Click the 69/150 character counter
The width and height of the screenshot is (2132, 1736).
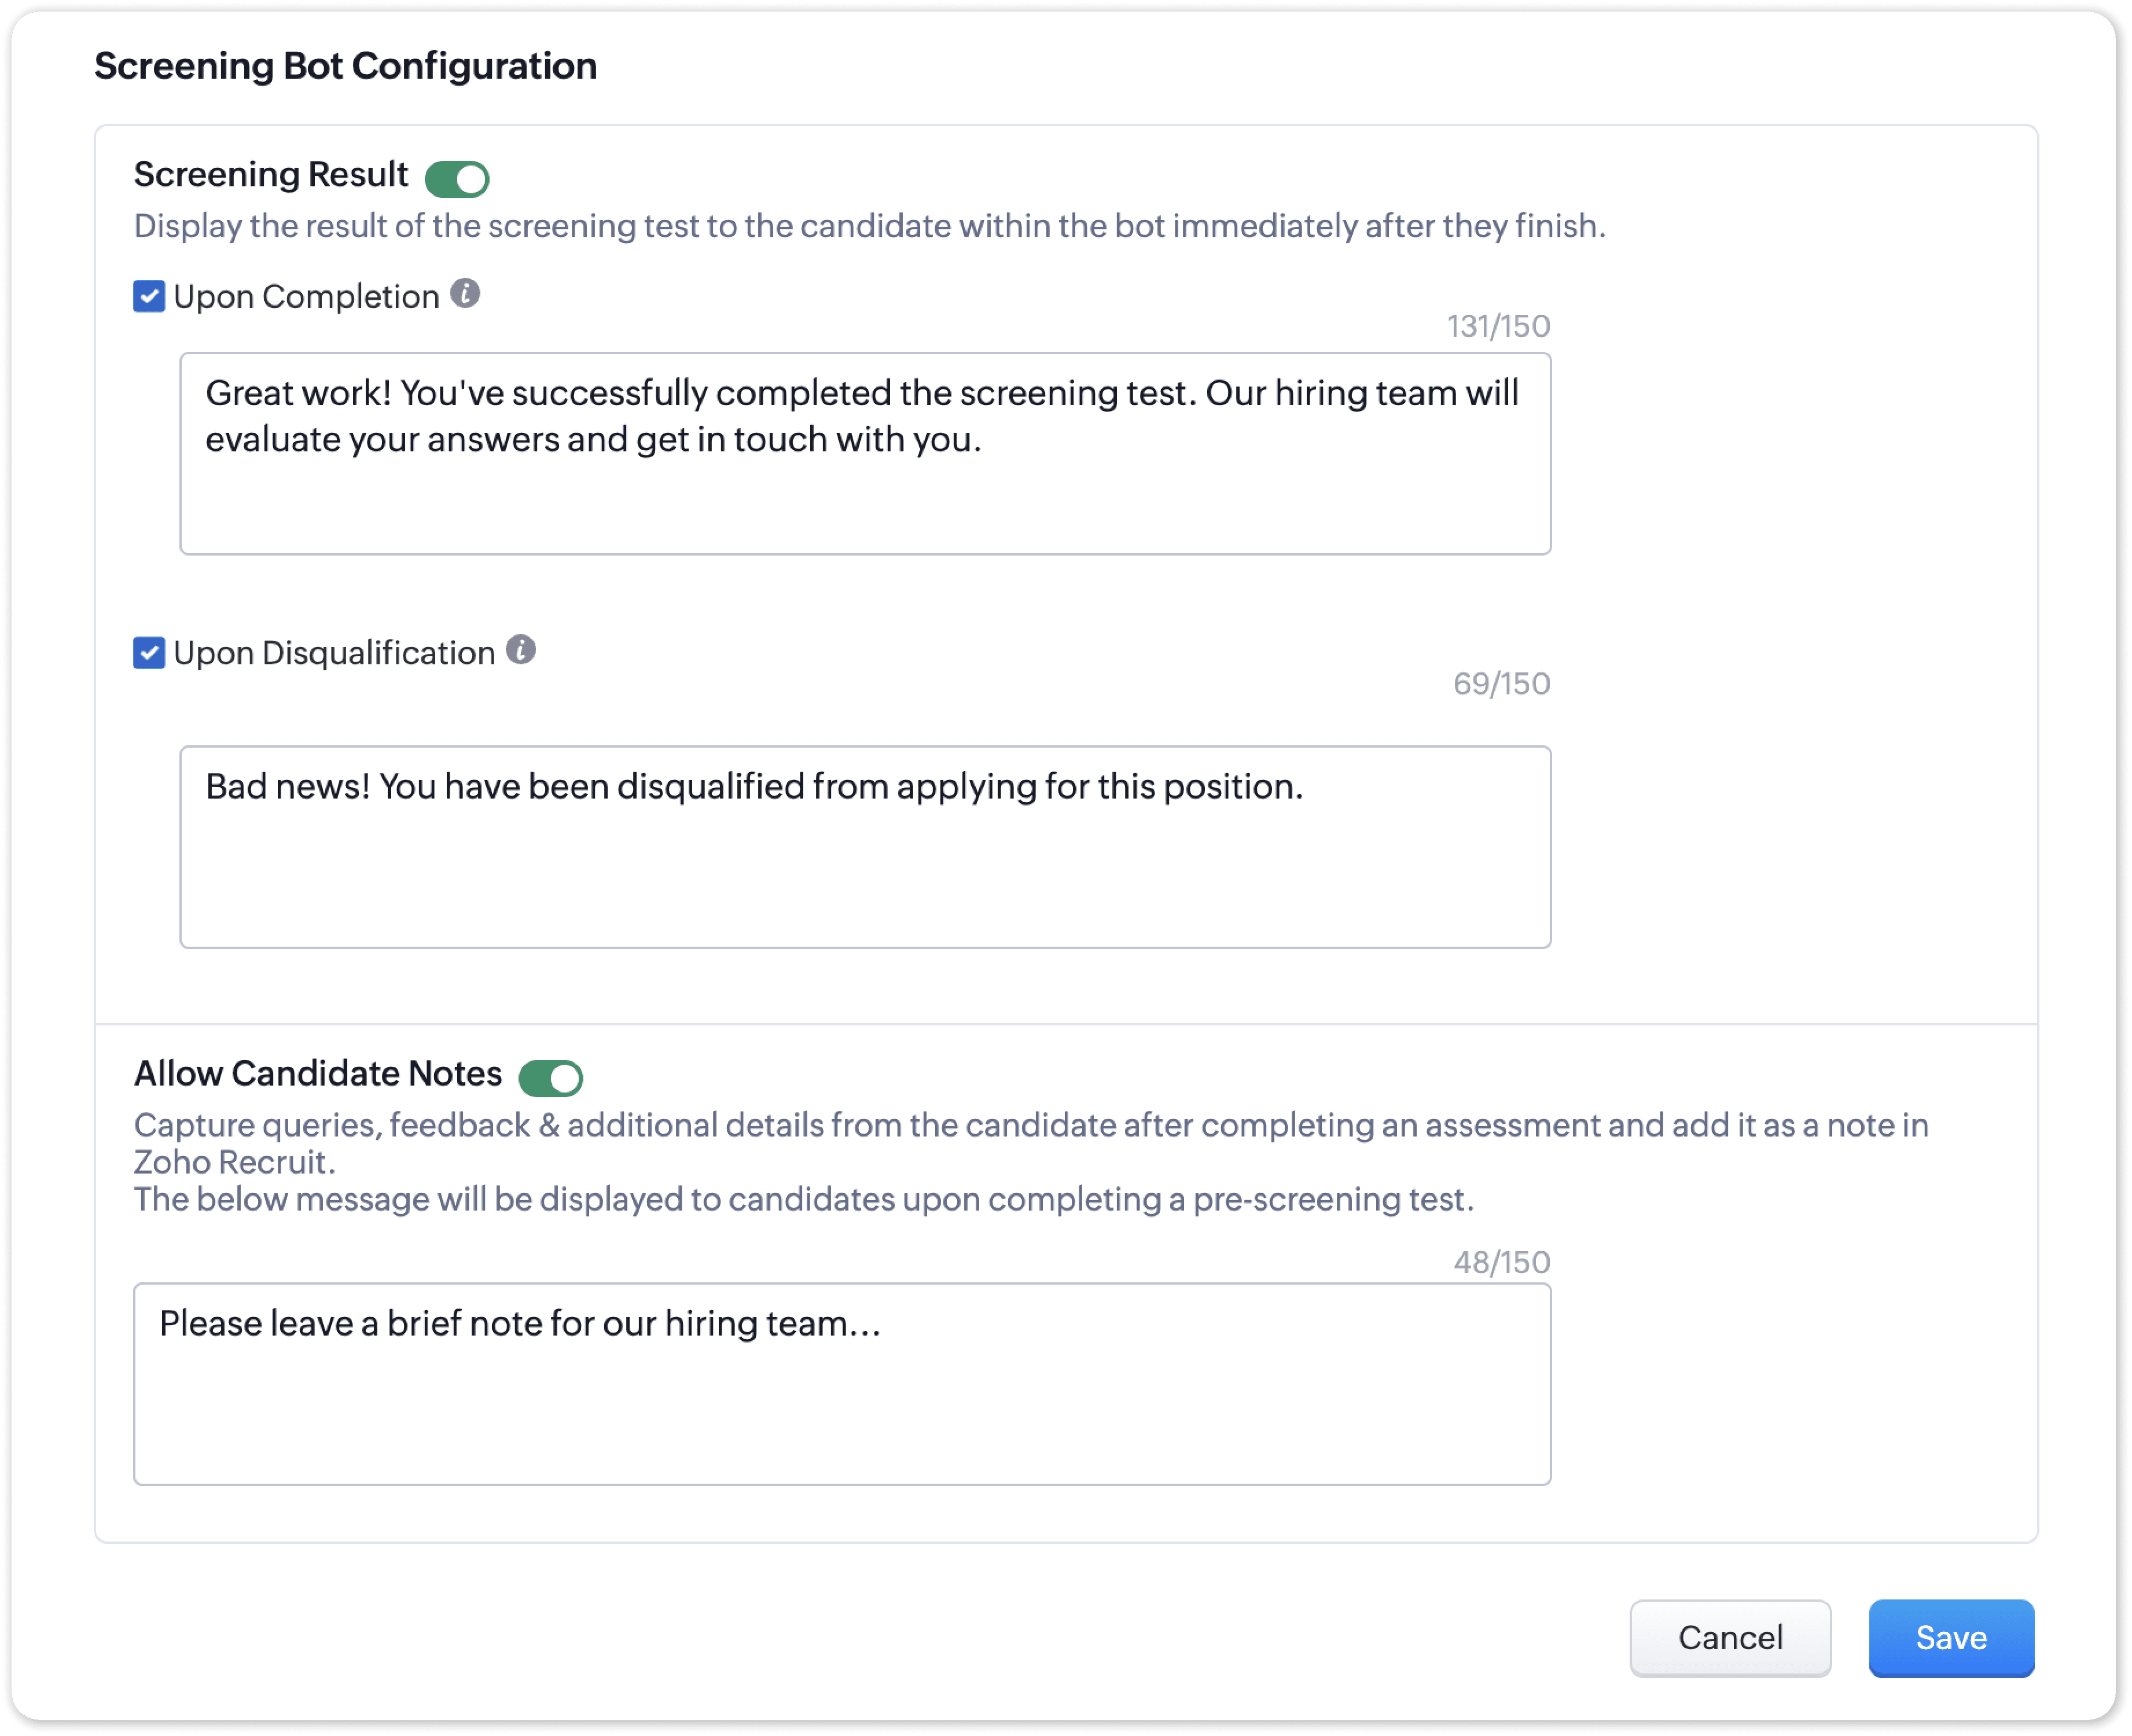(1501, 683)
